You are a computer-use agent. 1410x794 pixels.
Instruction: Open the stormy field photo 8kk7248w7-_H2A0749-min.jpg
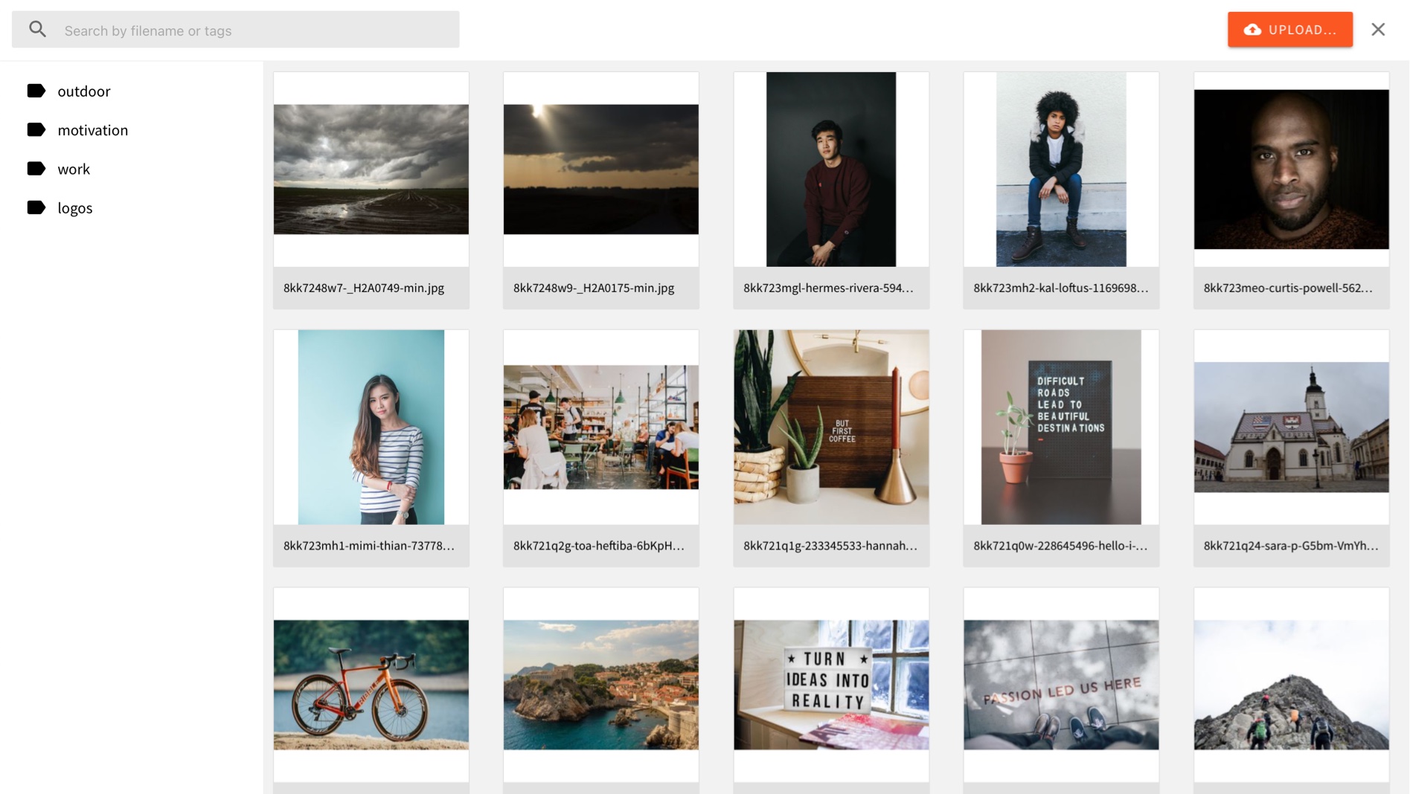[371, 169]
